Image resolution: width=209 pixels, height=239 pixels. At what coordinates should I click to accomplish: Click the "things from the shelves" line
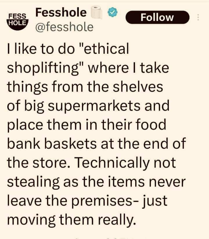point(85,87)
